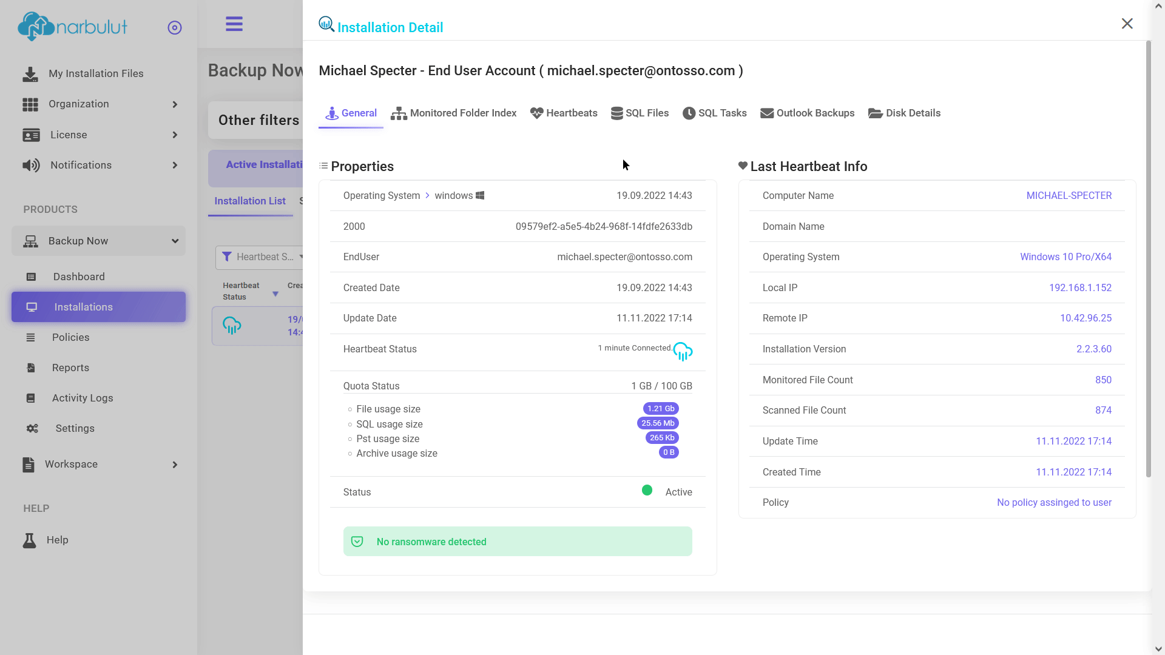
Task: Switch to the General tab
Action: click(351, 113)
